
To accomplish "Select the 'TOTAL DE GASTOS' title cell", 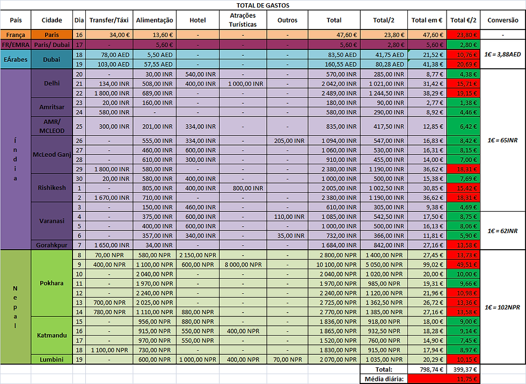I will (x=262, y=5).
